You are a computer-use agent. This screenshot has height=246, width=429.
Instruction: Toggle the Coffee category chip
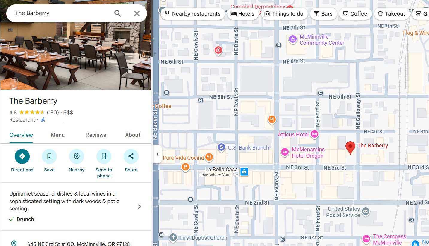[355, 14]
